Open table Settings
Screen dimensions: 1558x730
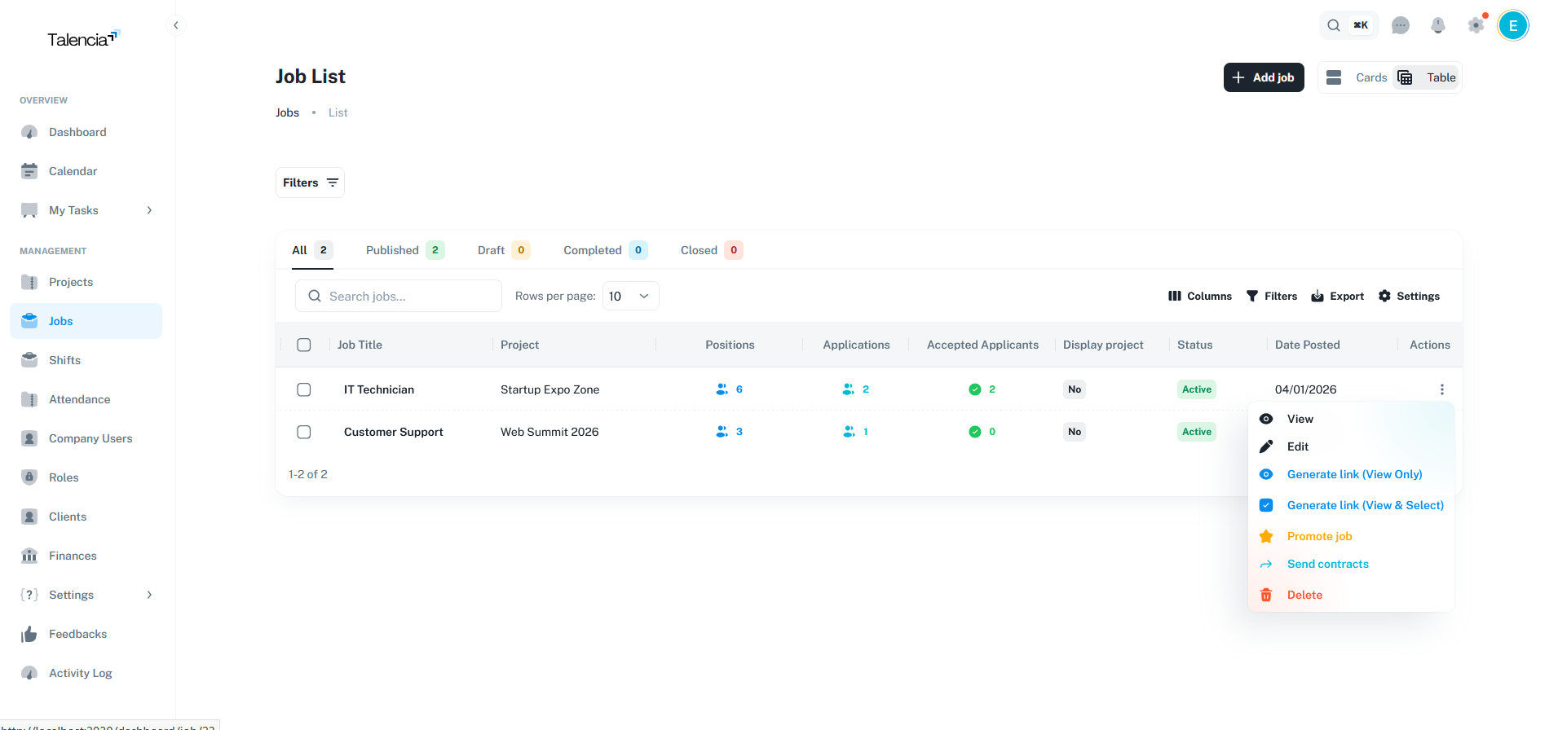point(1409,296)
